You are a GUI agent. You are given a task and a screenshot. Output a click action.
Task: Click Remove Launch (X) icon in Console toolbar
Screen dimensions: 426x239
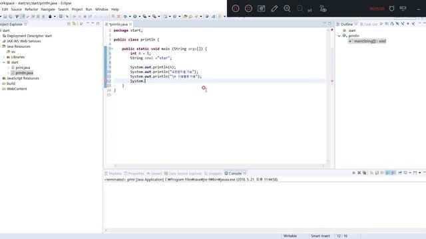point(359,173)
